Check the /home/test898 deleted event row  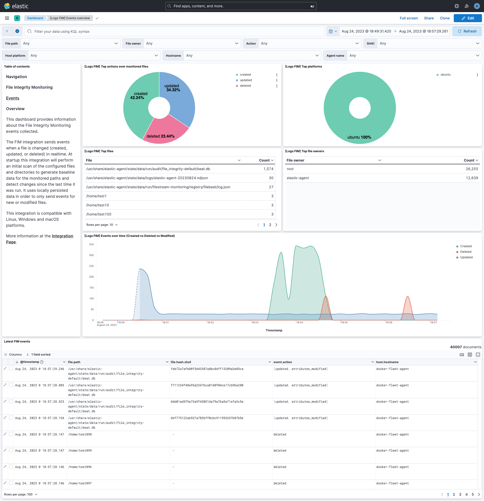tap(11, 434)
